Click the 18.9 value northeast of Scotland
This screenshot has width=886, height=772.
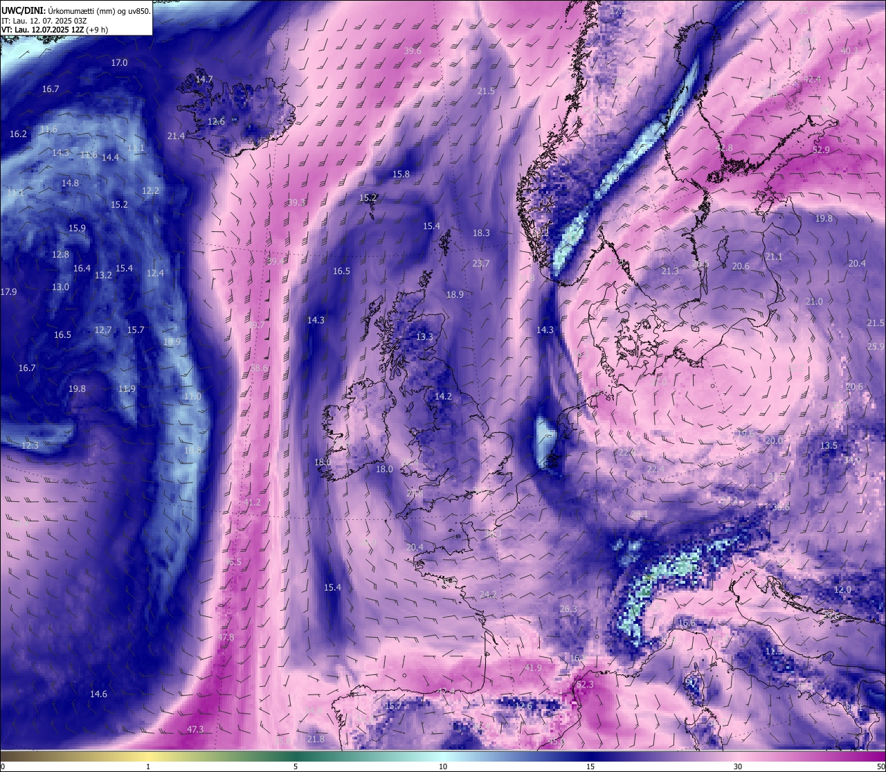pos(455,295)
